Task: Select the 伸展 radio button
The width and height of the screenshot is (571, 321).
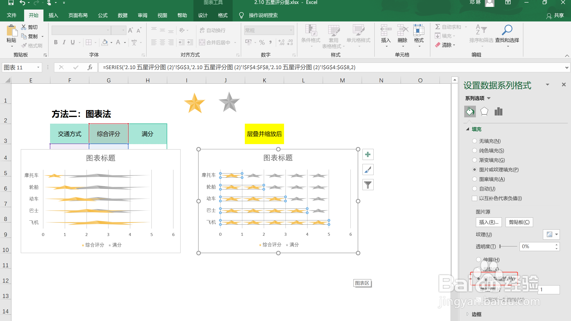Action: click(478, 260)
